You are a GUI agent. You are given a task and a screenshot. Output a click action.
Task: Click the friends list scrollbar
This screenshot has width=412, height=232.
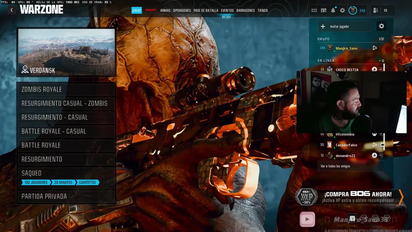click(384, 106)
